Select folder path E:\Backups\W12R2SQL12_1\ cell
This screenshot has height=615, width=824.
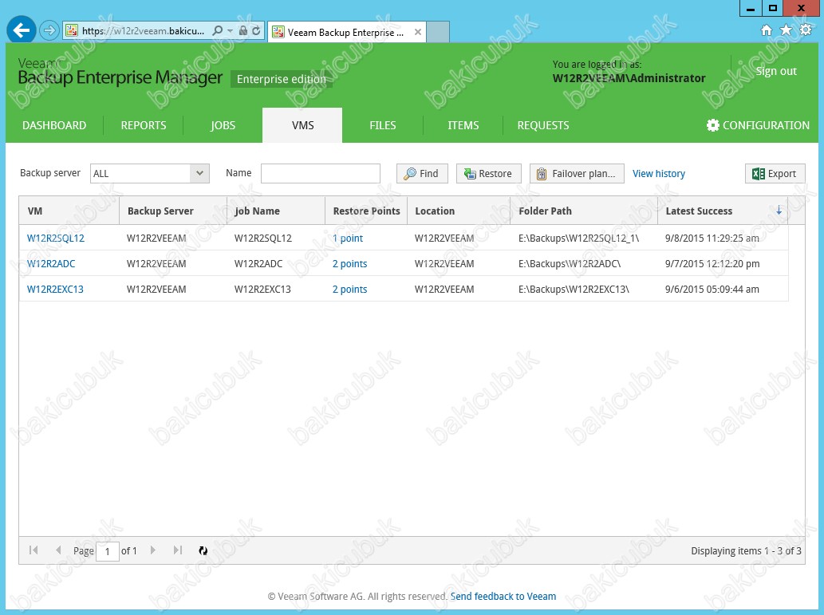pos(578,239)
